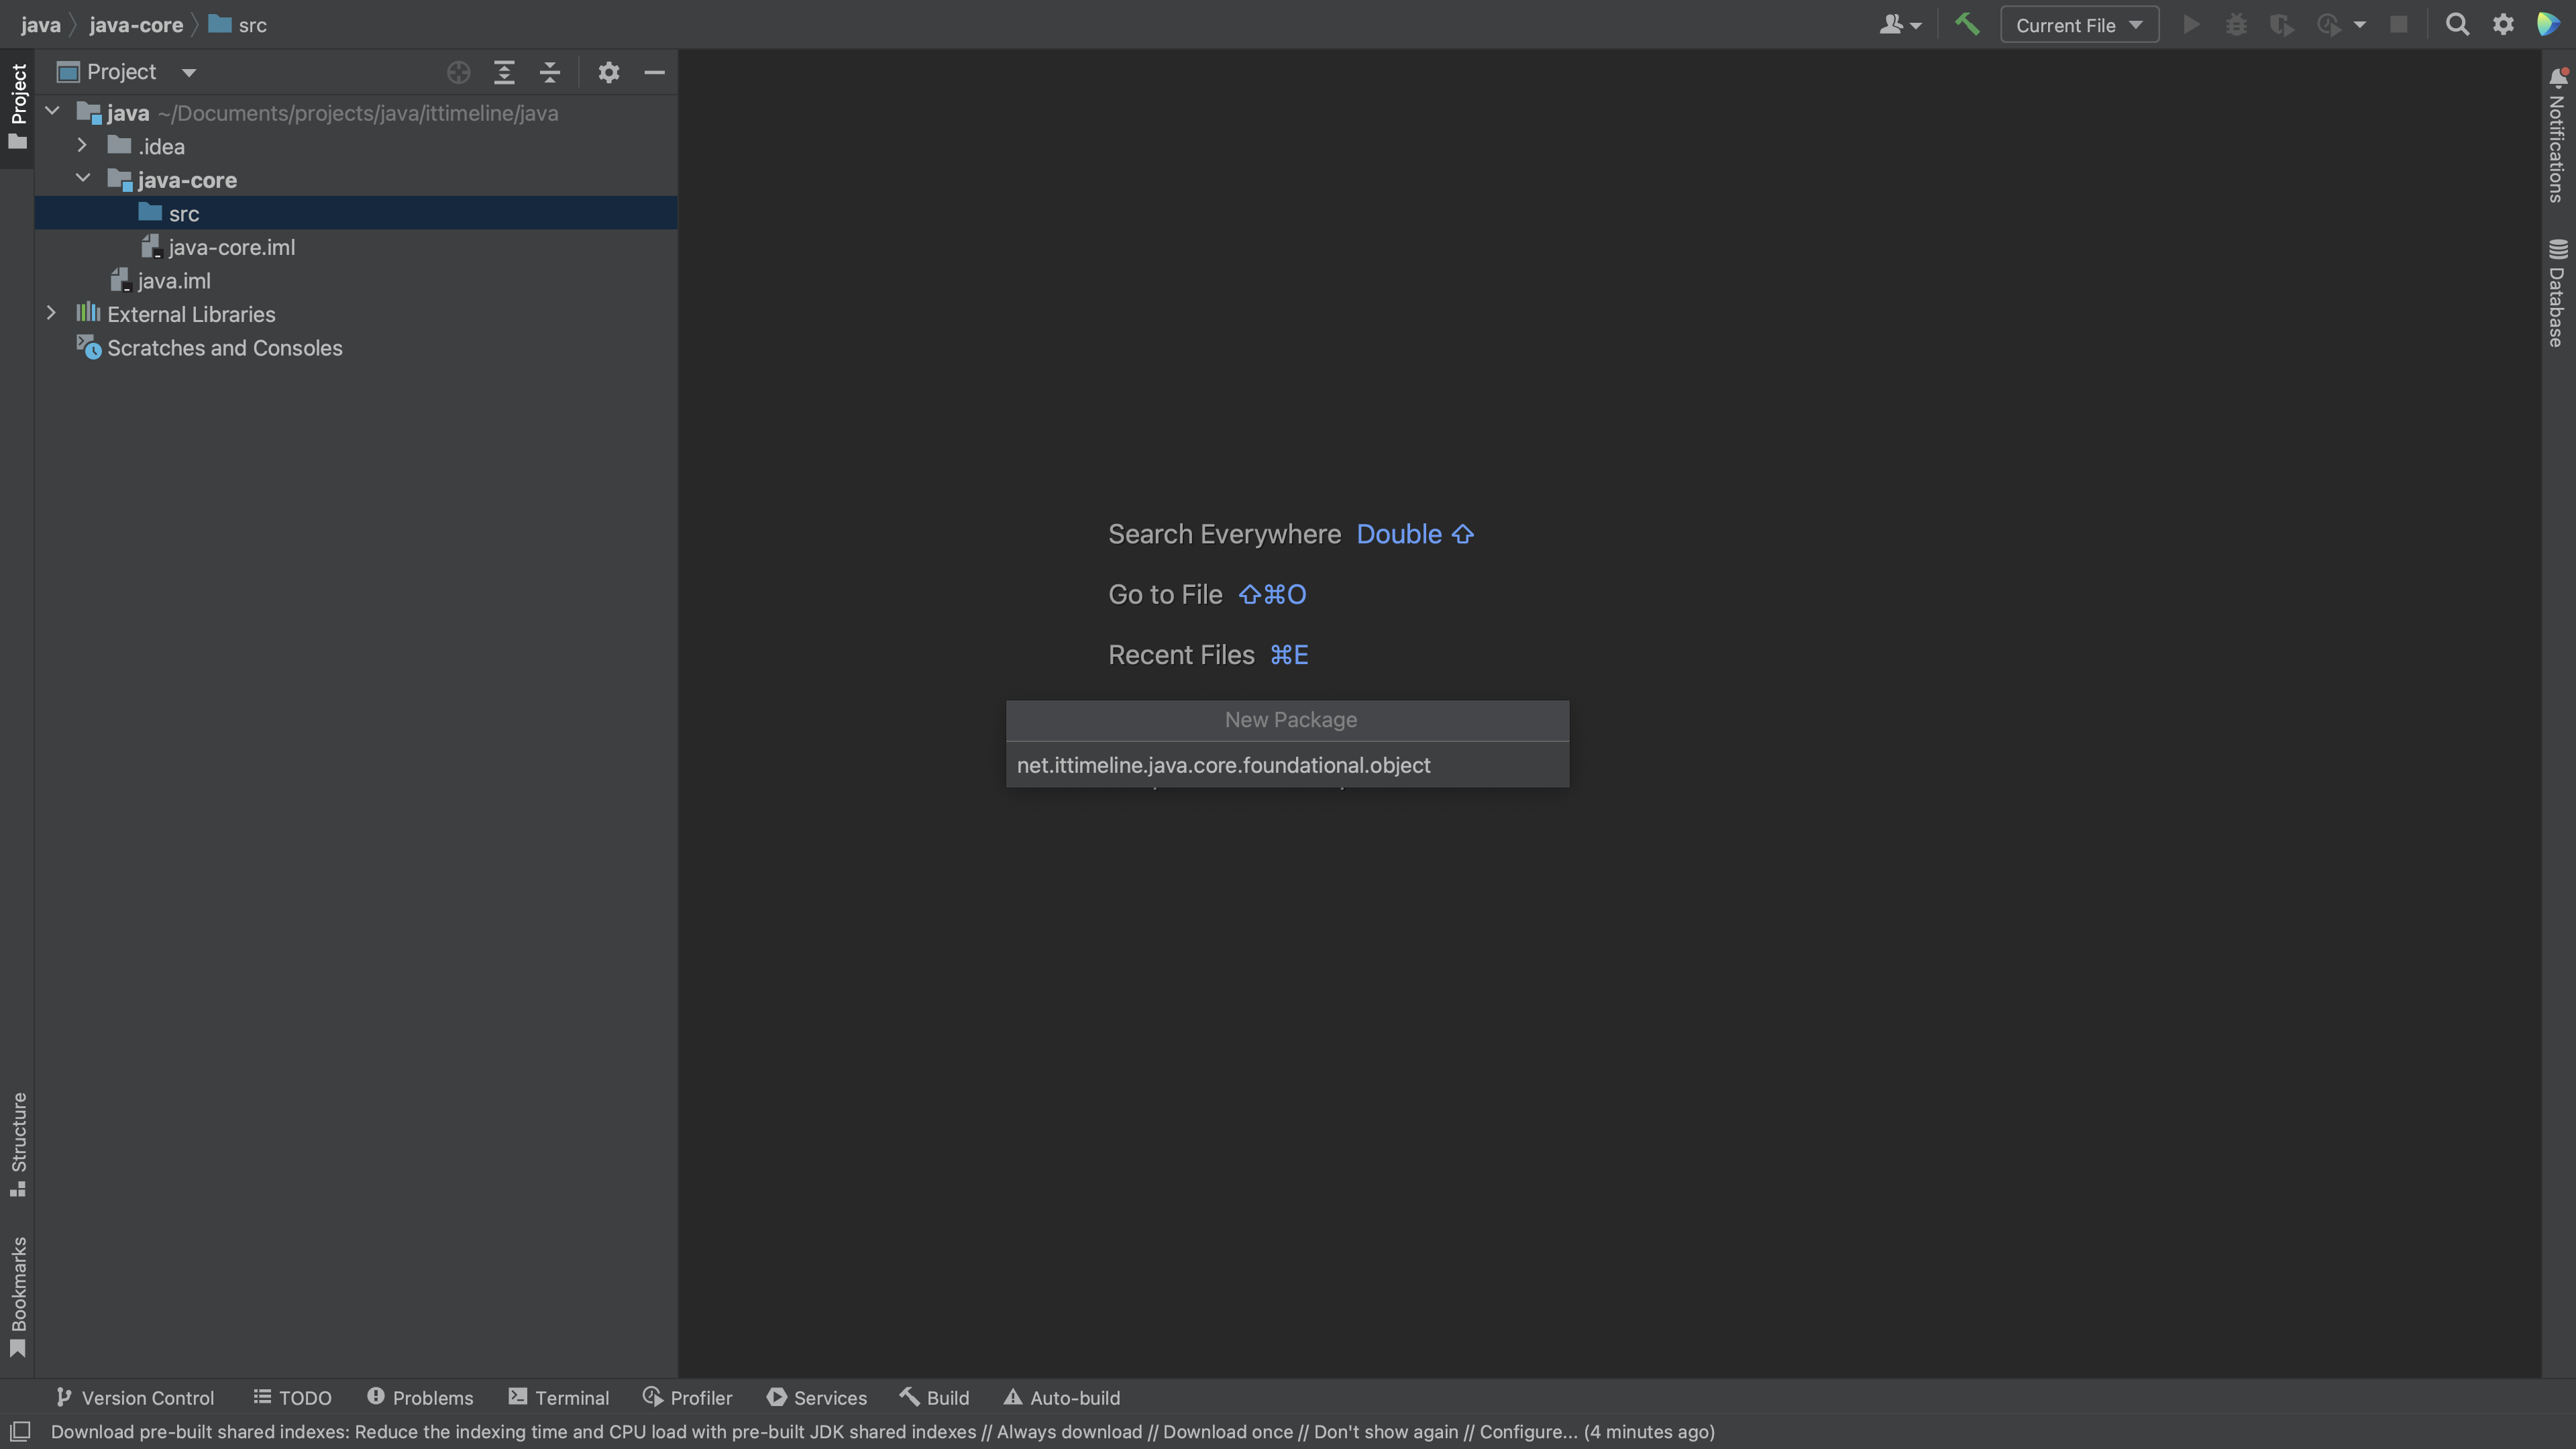Image resolution: width=2576 pixels, height=1449 pixels.
Task: Open the Database side tab
Action: click(x=2558, y=293)
